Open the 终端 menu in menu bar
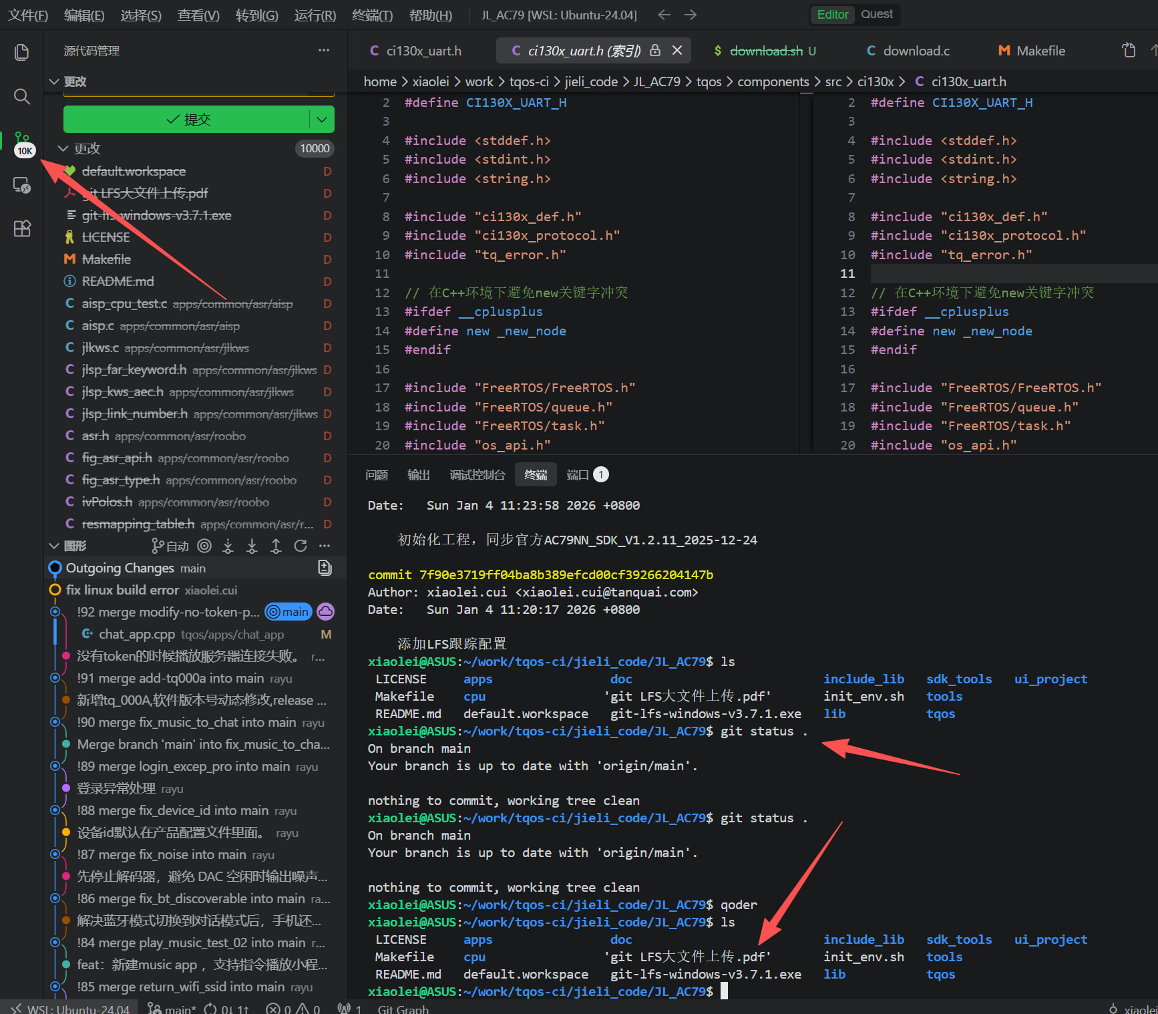This screenshot has width=1158, height=1014. pyautogui.click(x=372, y=15)
